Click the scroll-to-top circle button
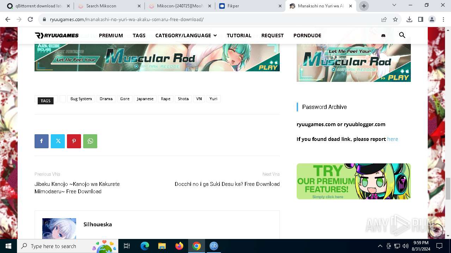The image size is (451, 253). click(436, 231)
